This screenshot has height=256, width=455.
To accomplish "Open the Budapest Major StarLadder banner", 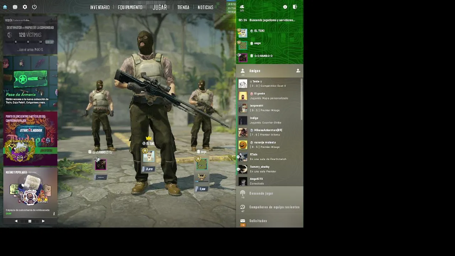I will click(x=30, y=139).
